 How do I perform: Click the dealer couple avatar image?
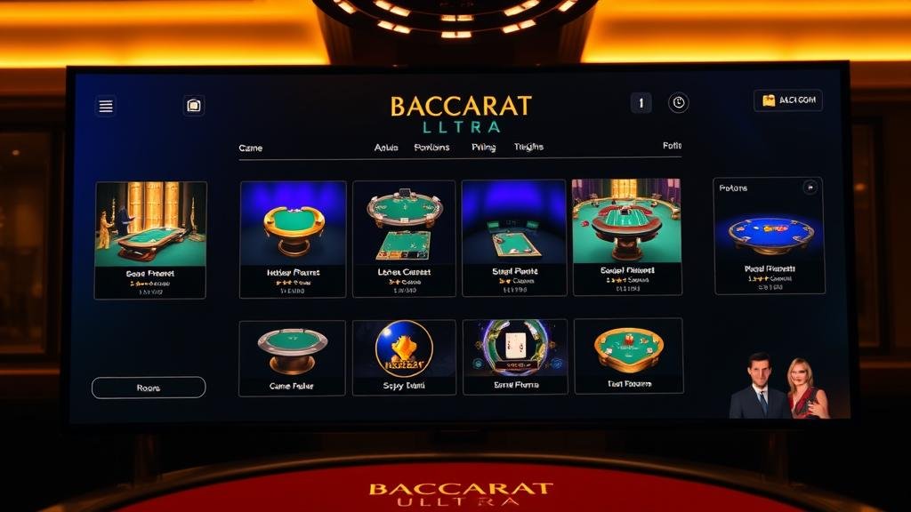tap(779, 386)
